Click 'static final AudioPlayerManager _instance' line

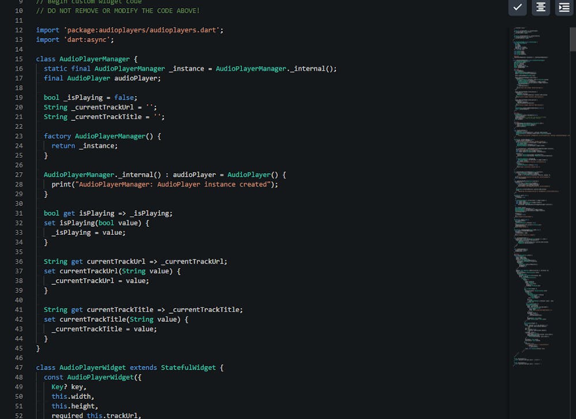coord(190,68)
